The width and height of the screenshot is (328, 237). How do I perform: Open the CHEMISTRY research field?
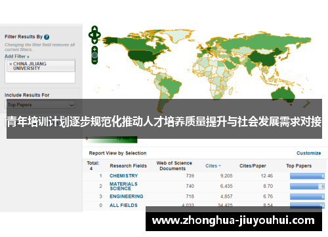pyautogui.click(x=123, y=176)
